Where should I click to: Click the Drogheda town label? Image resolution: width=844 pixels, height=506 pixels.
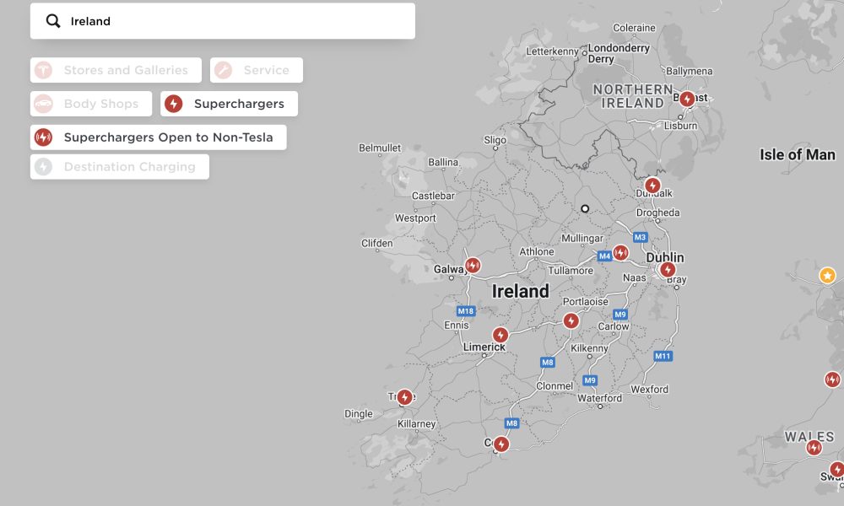point(657,213)
